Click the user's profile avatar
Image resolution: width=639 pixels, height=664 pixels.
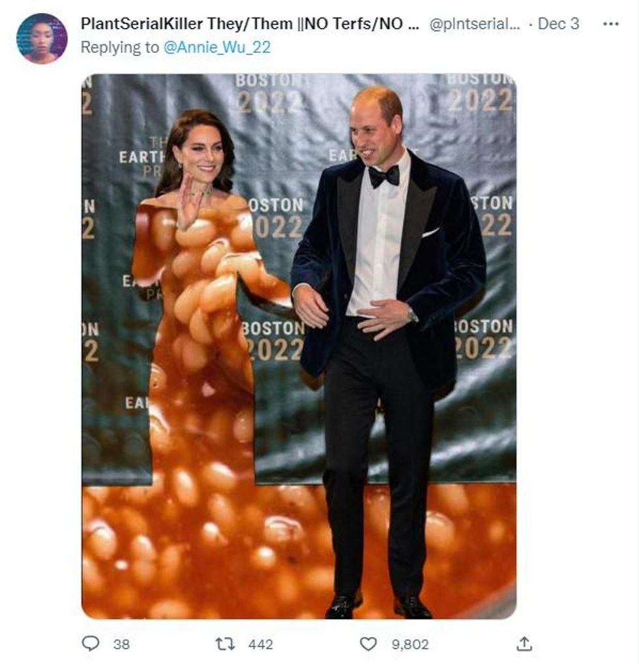pyautogui.click(x=42, y=38)
